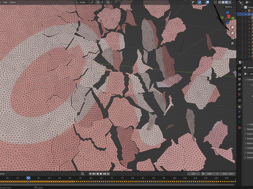Click the hand pan-view viewport icon

232,33
